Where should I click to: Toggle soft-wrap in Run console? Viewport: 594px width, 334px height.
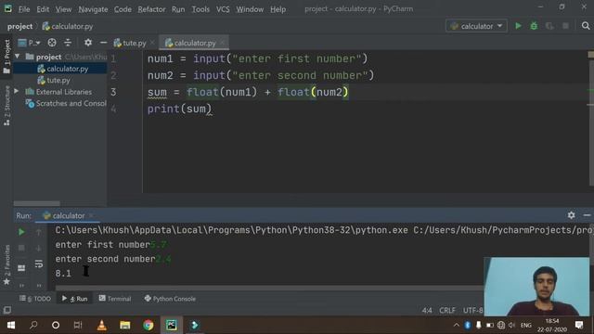tap(39, 263)
